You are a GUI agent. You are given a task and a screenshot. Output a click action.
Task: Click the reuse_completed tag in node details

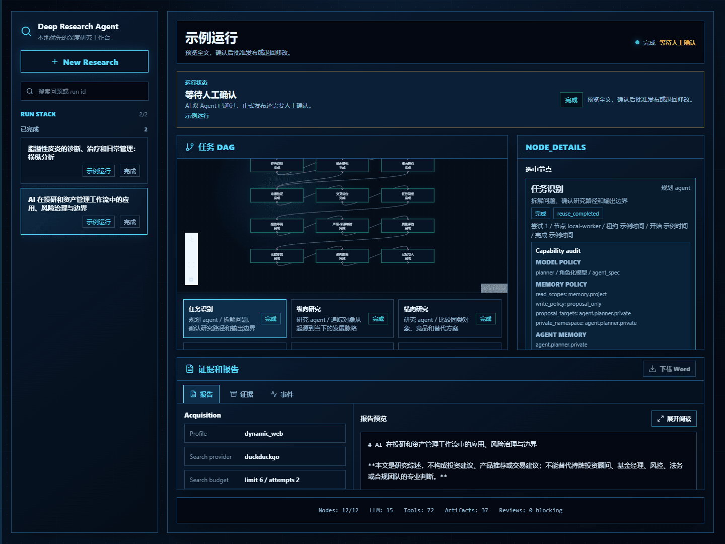click(x=578, y=214)
